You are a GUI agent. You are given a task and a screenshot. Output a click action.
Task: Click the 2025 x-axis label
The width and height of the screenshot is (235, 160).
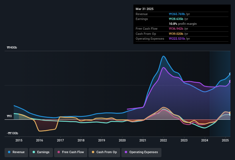(x=225, y=140)
